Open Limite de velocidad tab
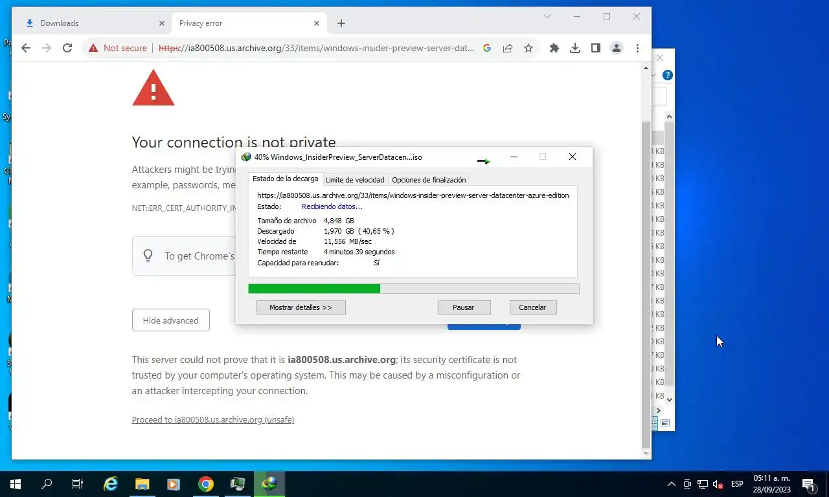829x497 pixels. click(x=355, y=180)
